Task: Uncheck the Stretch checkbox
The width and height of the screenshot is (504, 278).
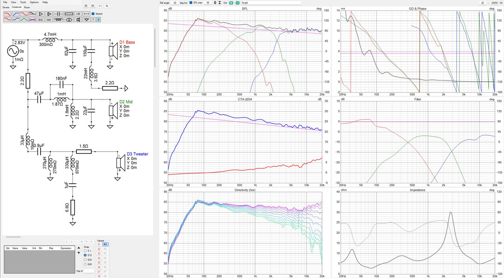Action: [93, 14]
